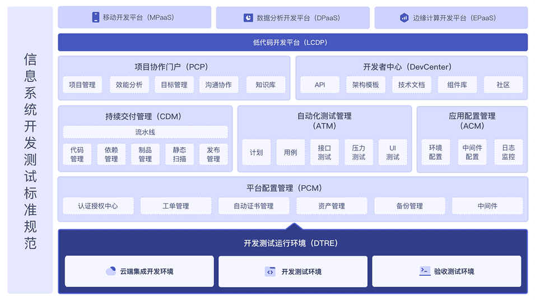Image resolution: width=535 pixels, height=301 pixels.
Task: Select 静态扫描 box
Action: point(179,154)
